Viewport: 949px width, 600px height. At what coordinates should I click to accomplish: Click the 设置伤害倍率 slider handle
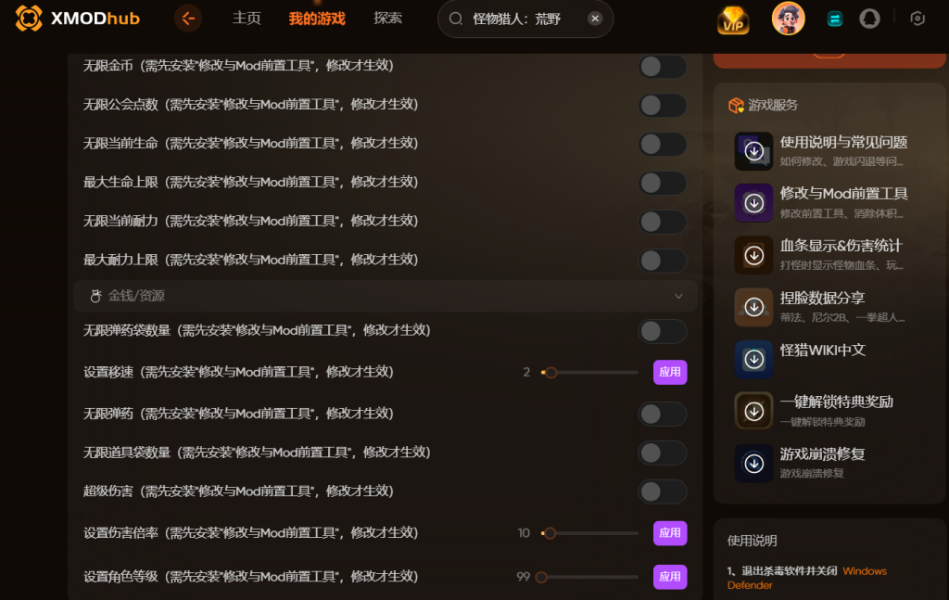[550, 533]
